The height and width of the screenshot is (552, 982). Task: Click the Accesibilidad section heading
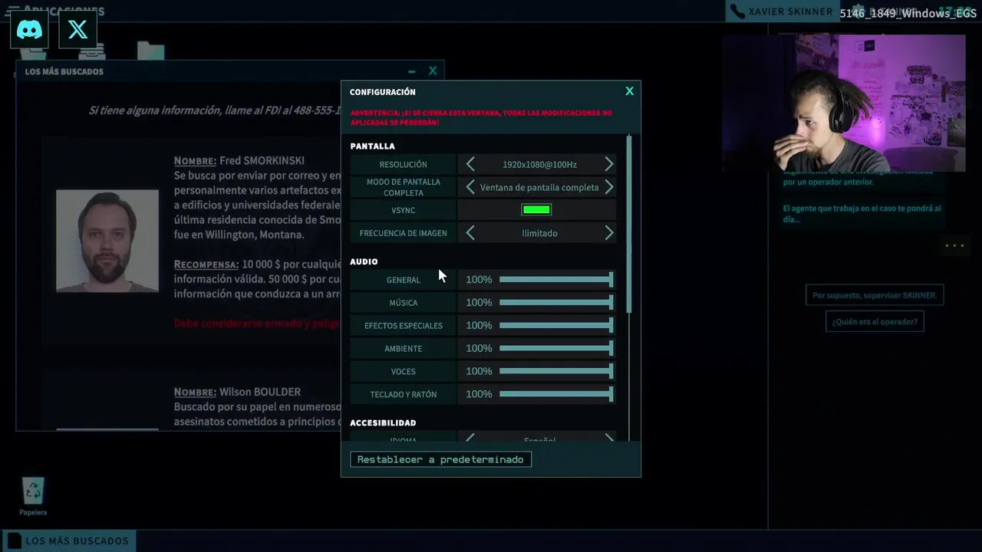[383, 422]
